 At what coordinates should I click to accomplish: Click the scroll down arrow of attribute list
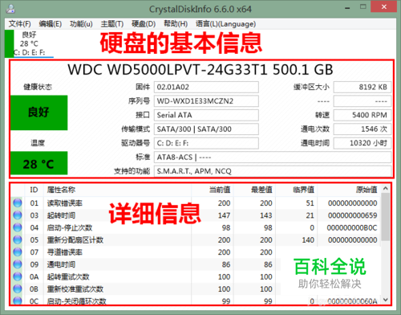[x=386, y=300]
